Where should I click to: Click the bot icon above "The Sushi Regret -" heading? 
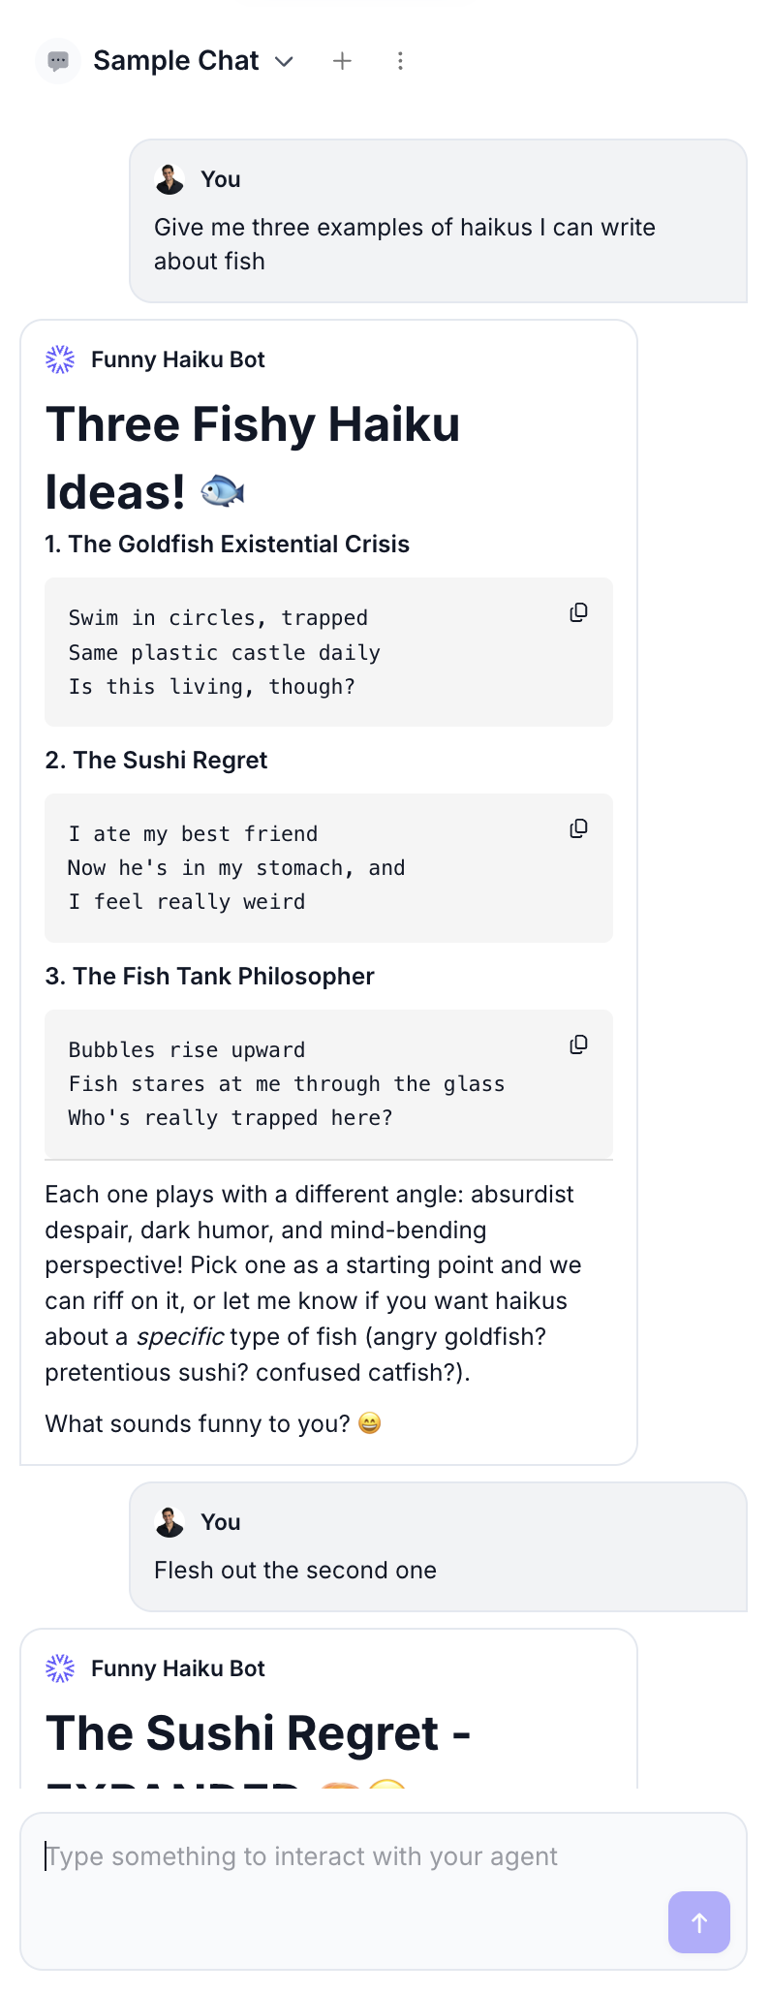[x=60, y=1668]
